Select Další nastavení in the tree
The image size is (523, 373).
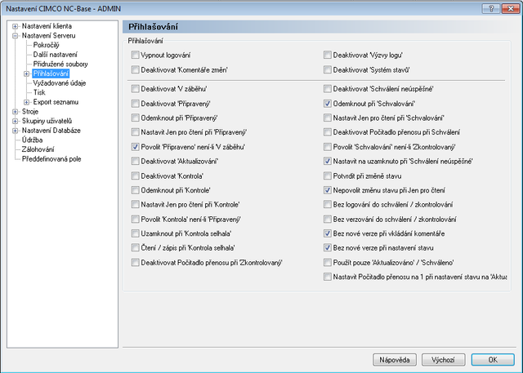pos(55,55)
